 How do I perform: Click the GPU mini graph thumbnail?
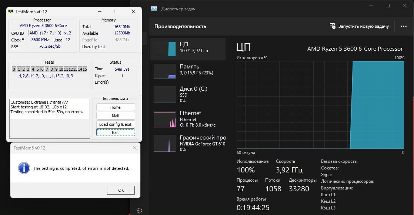coord(165,143)
